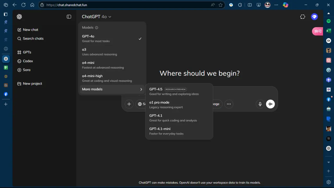
Task: Open Split screen in browser toolbar
Action: (x=250, y=5)
